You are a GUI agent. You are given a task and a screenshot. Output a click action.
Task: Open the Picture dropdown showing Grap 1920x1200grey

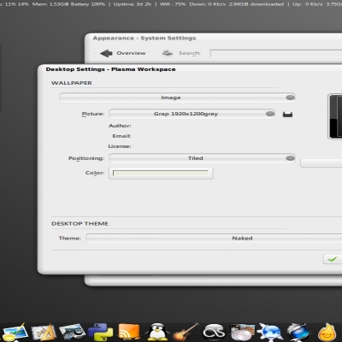(x=192, y=114)
